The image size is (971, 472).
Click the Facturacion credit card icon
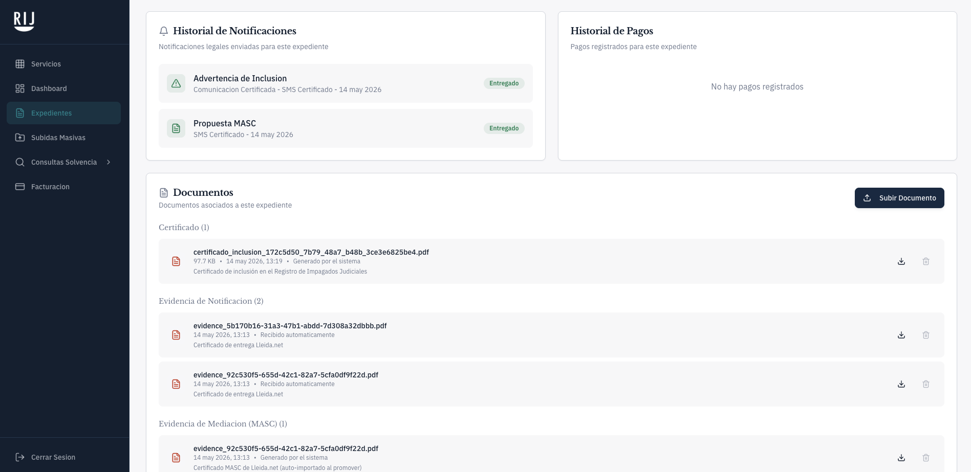[20, 187]
